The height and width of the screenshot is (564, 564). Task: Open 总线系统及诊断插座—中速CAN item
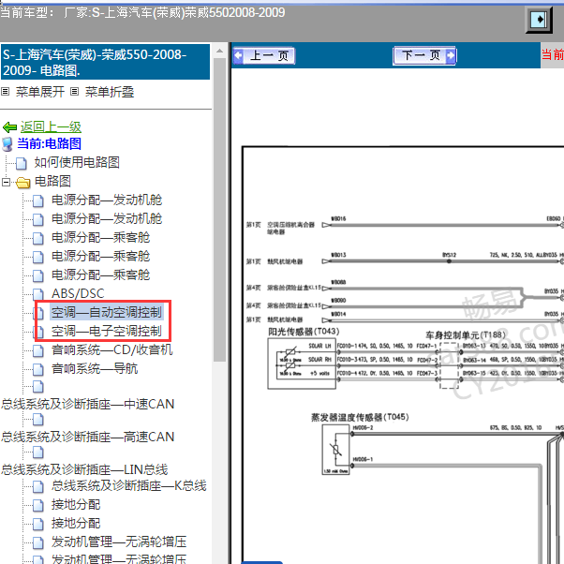88,404
